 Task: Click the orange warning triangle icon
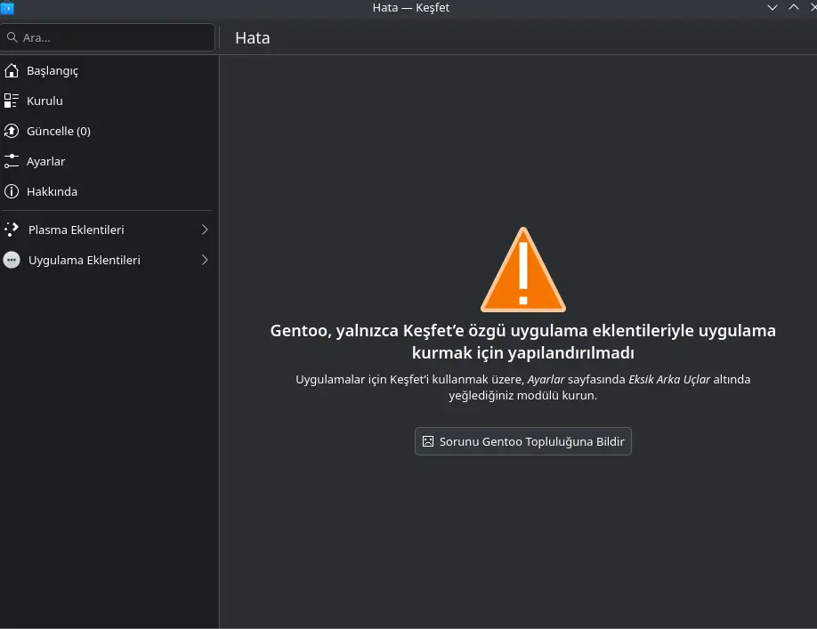(x=523, y=270)
